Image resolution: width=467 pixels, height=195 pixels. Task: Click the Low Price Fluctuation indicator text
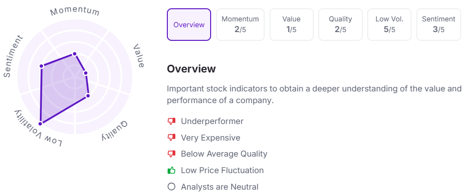point(222,170)
